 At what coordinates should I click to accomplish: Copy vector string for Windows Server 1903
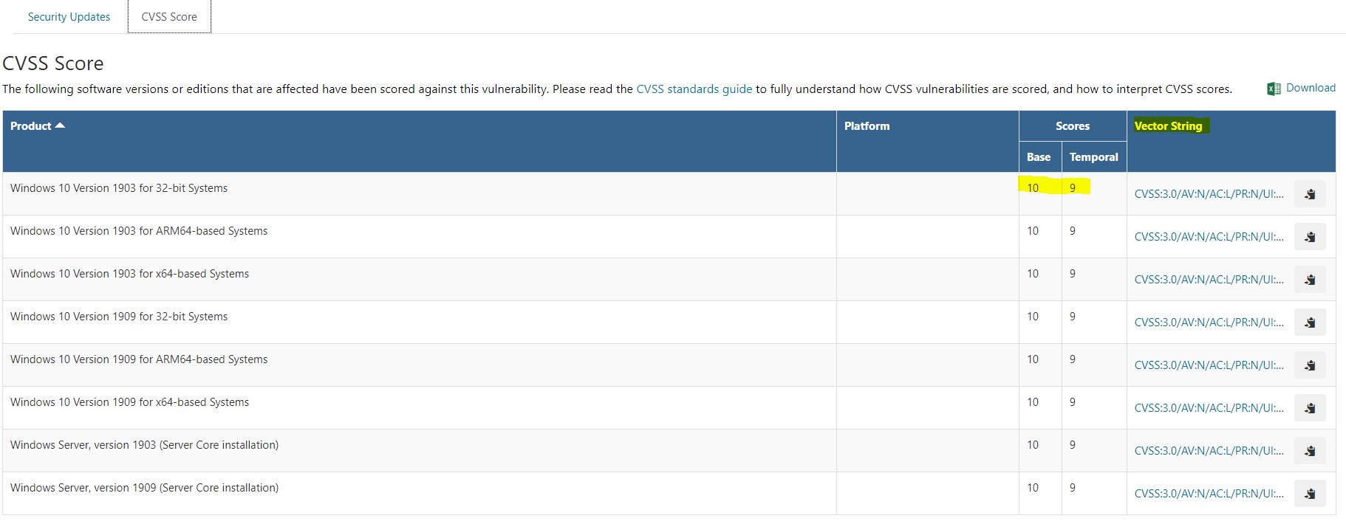point(1309,451)
